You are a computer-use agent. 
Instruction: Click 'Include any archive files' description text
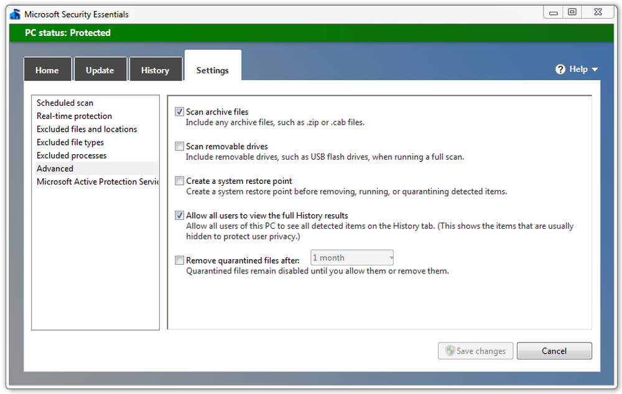click(275, 122)
